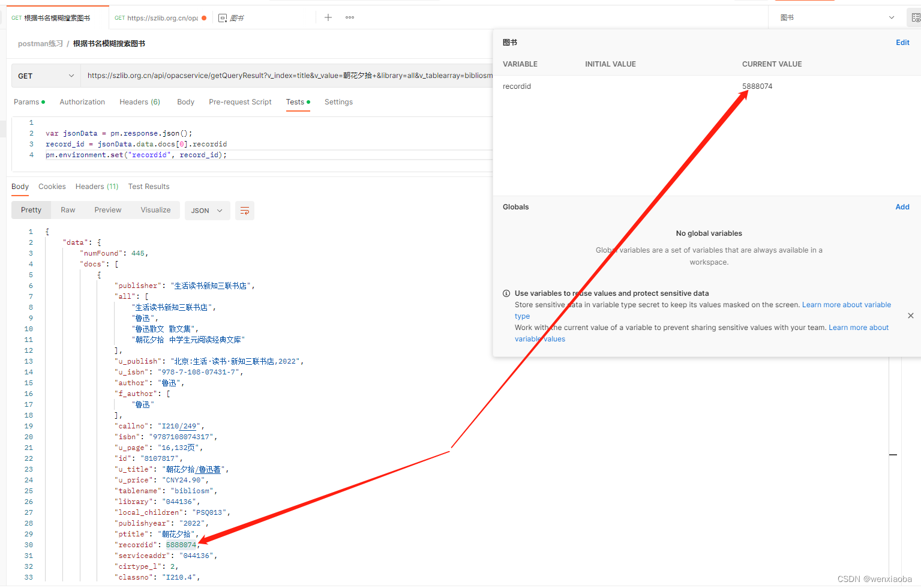Open the Authorization tab
This screenshot has width=921, height=588.
[x=82, y=102]
